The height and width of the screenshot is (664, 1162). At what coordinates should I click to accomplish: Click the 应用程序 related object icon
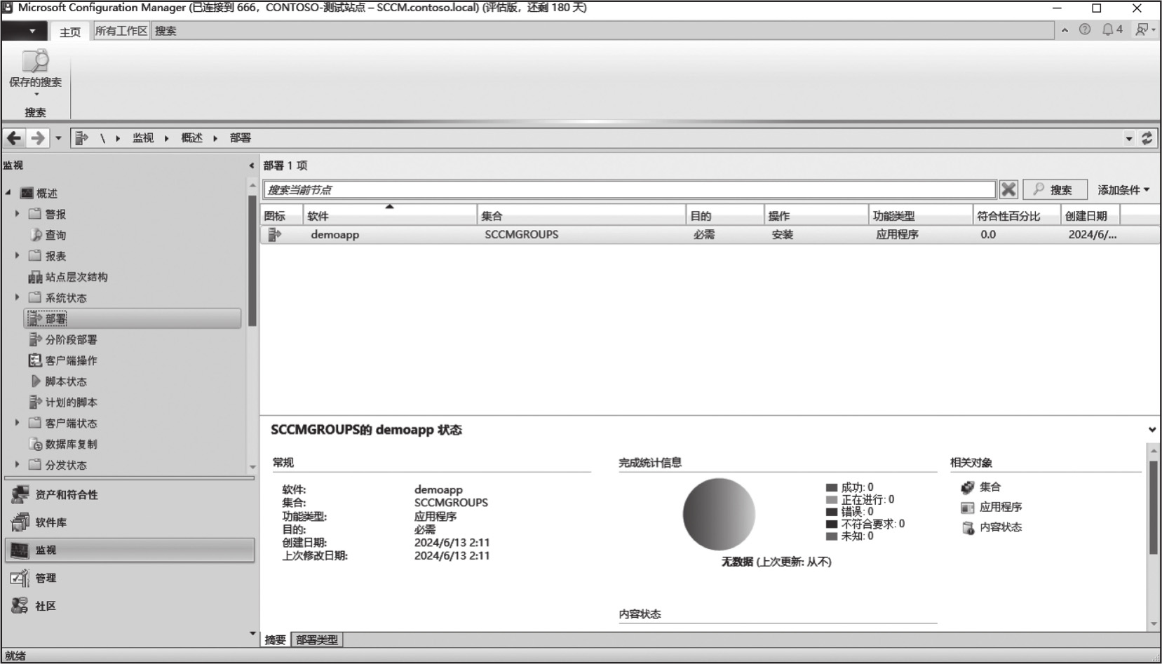click(x=968, y=508)
